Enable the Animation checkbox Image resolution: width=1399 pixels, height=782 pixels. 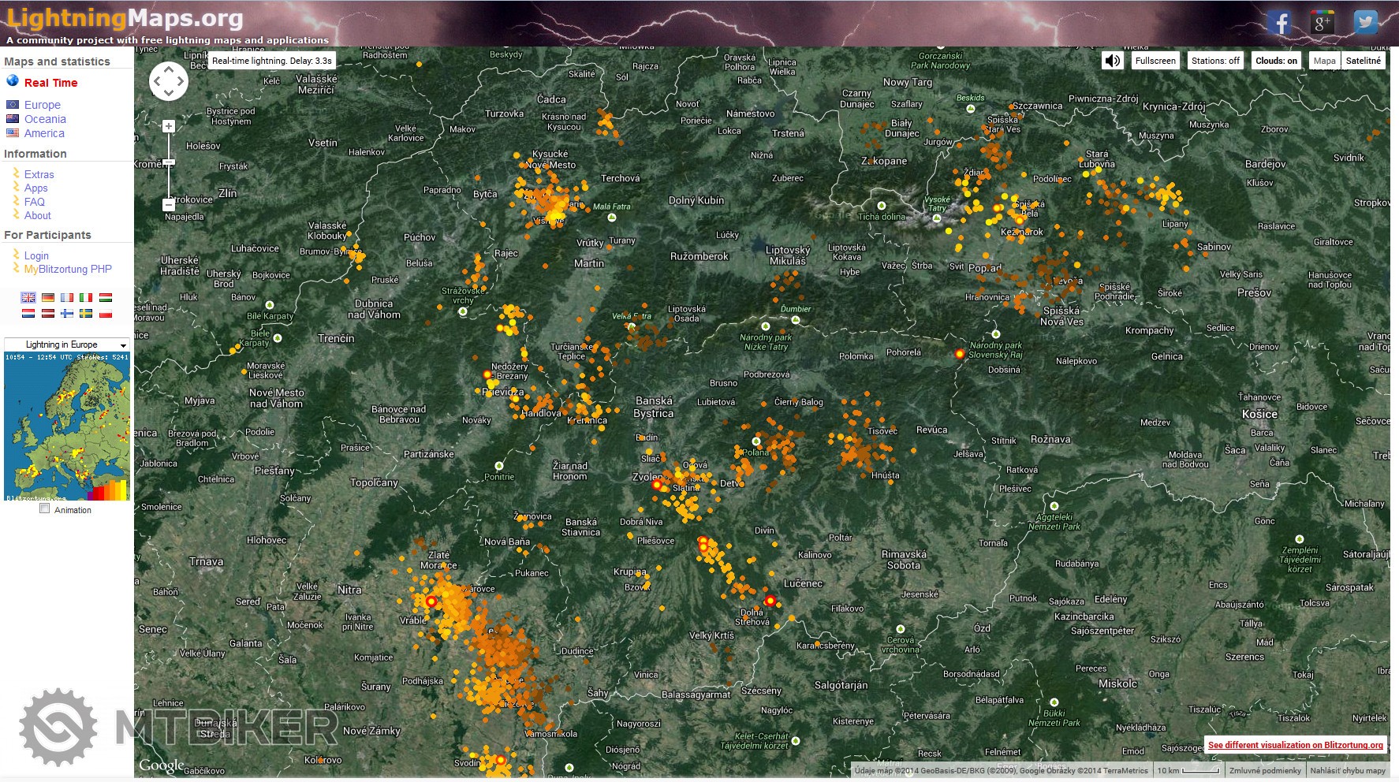click(x=45, y=508)
